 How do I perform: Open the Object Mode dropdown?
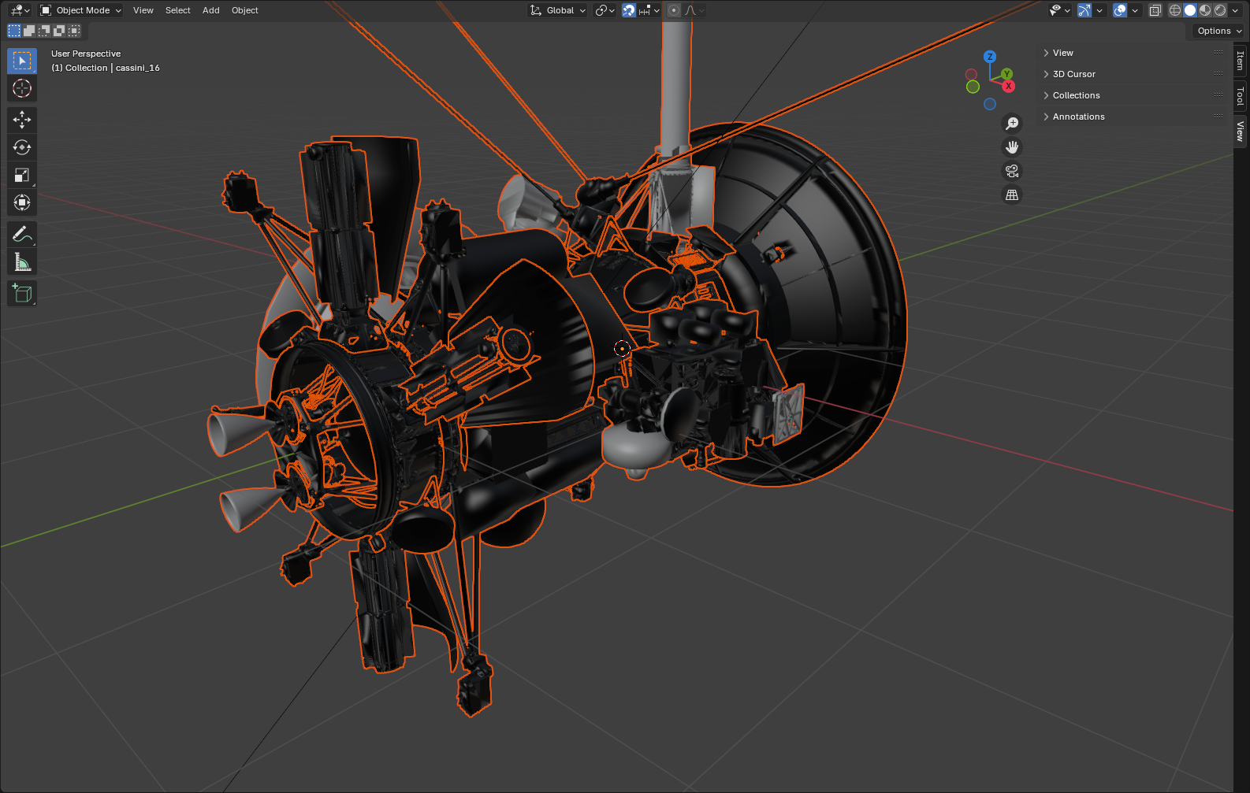pyautogui.click(x=81, y=10)
